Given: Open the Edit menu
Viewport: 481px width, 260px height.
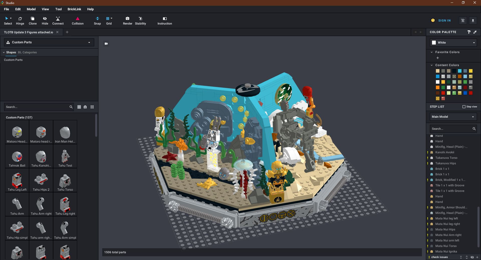Looking at the screenshot, I should click(18, 9).
